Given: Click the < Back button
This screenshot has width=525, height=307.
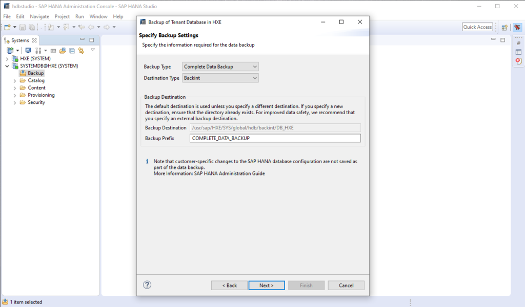Looking at the screenshot, I should click(229, 286).
